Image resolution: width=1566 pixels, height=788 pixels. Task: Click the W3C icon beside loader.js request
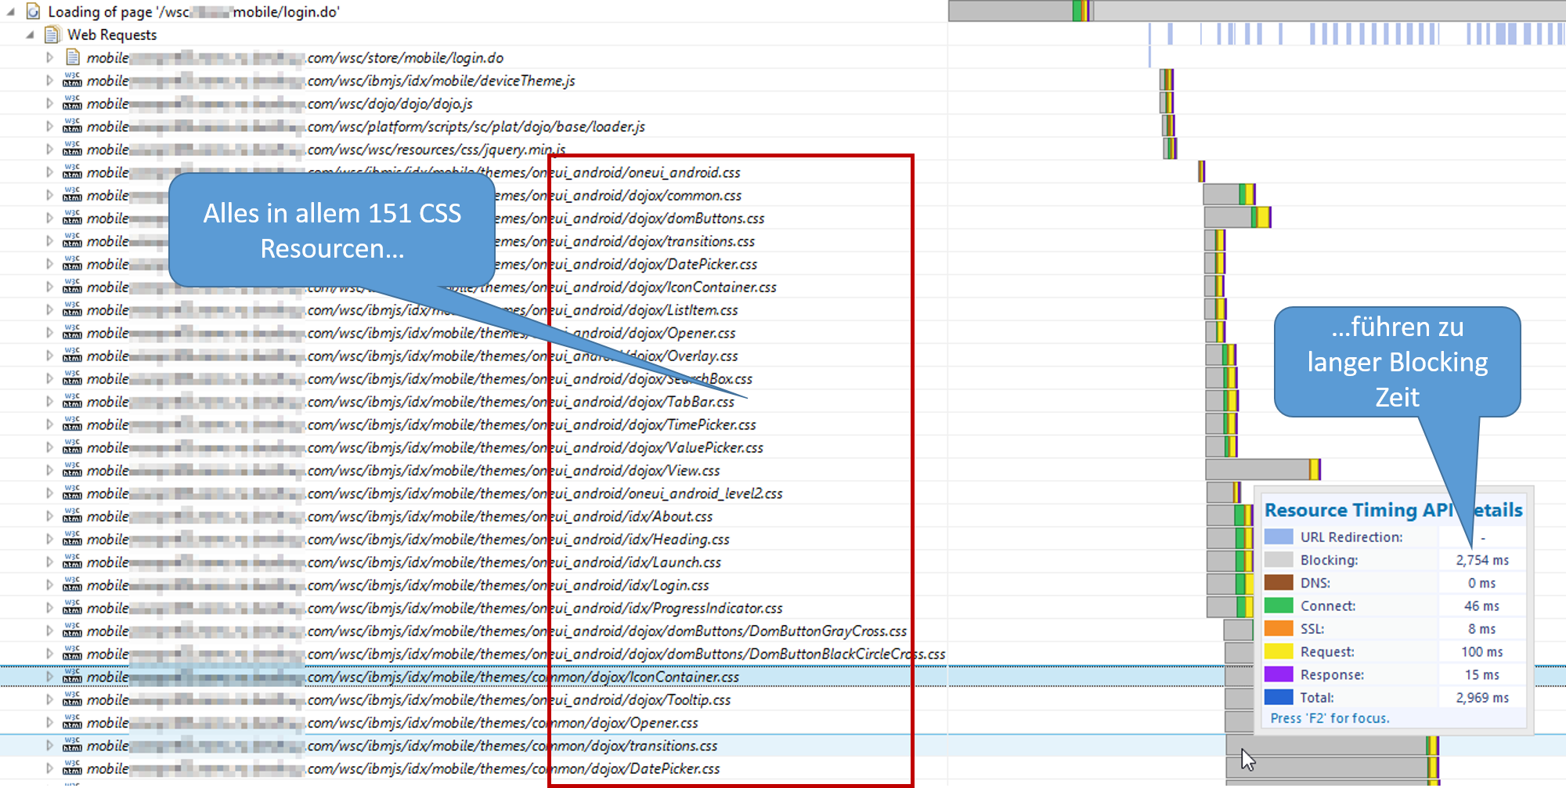pyautogui.click(x=72, y=126)
